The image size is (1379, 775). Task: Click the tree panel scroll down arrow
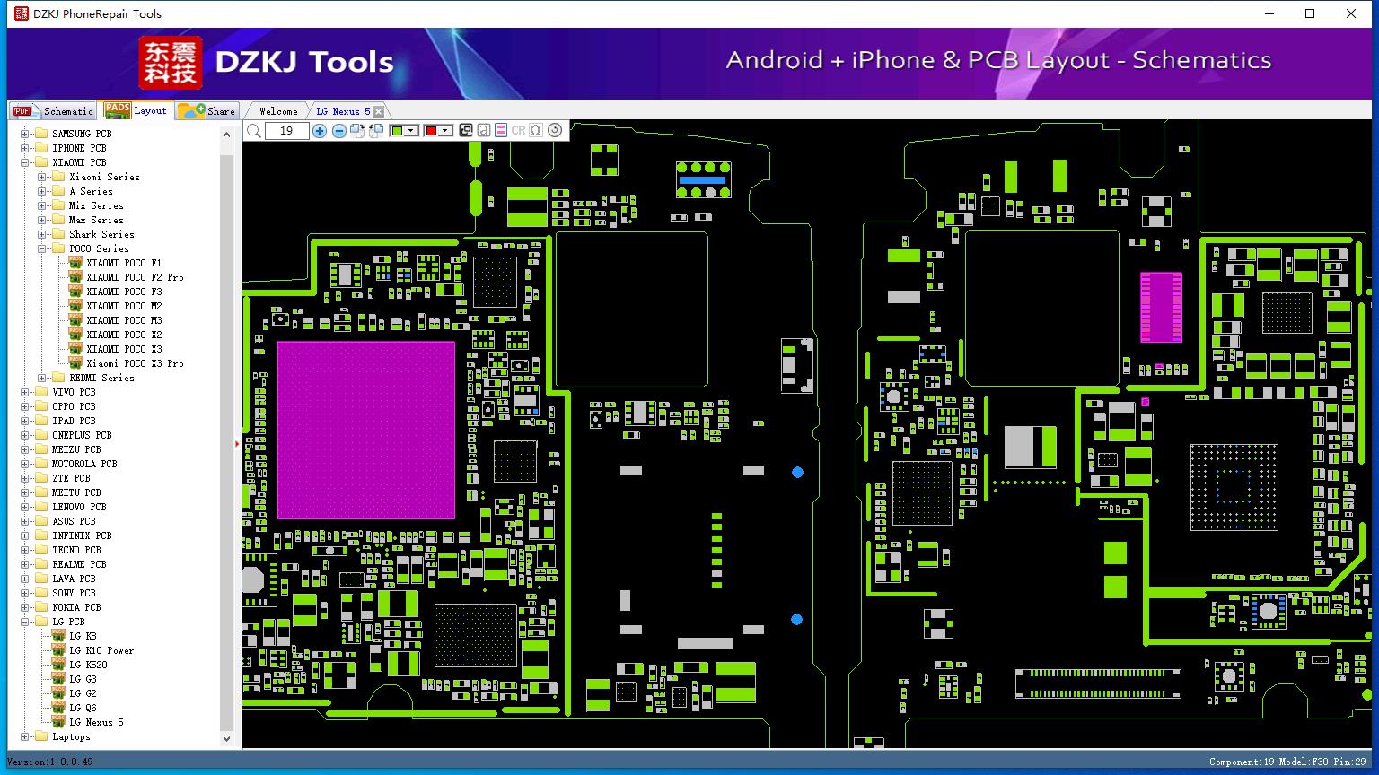226,739
